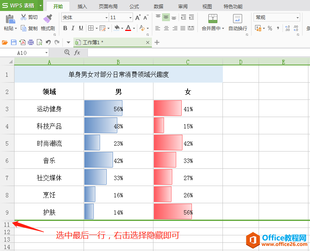Screen dimensions: 310x251
Task: Apply percent style format
Action: [270, 28]
